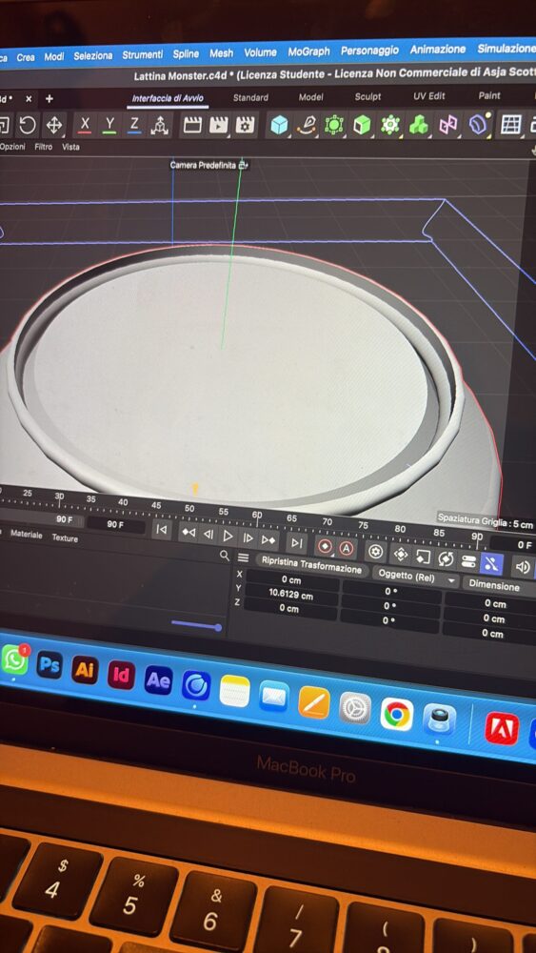Image resolution: width=536 pixels, height=953 pixels.
Task: Switch to the Model layout tab
Action: tap(310, 96)
